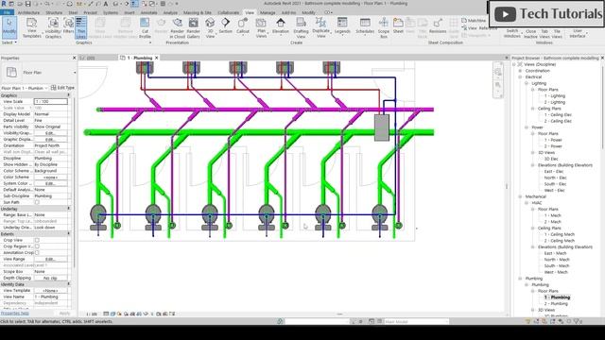Open View Templates in the ribbon
This screenshot has width=605, height=340.
[x=31, y=27]
